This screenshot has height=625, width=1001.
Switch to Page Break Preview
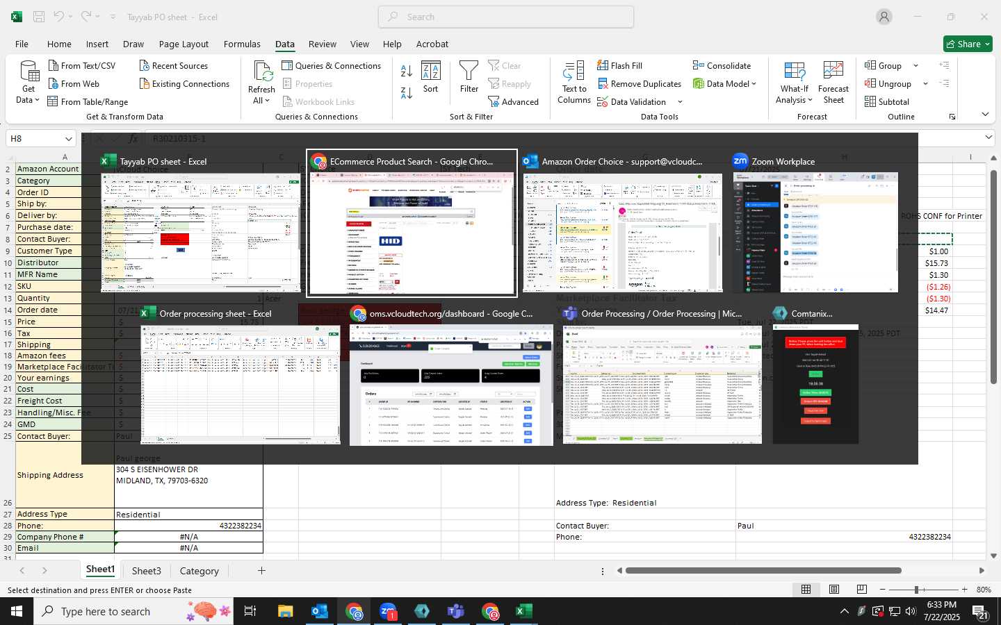(x=862, y=590)
